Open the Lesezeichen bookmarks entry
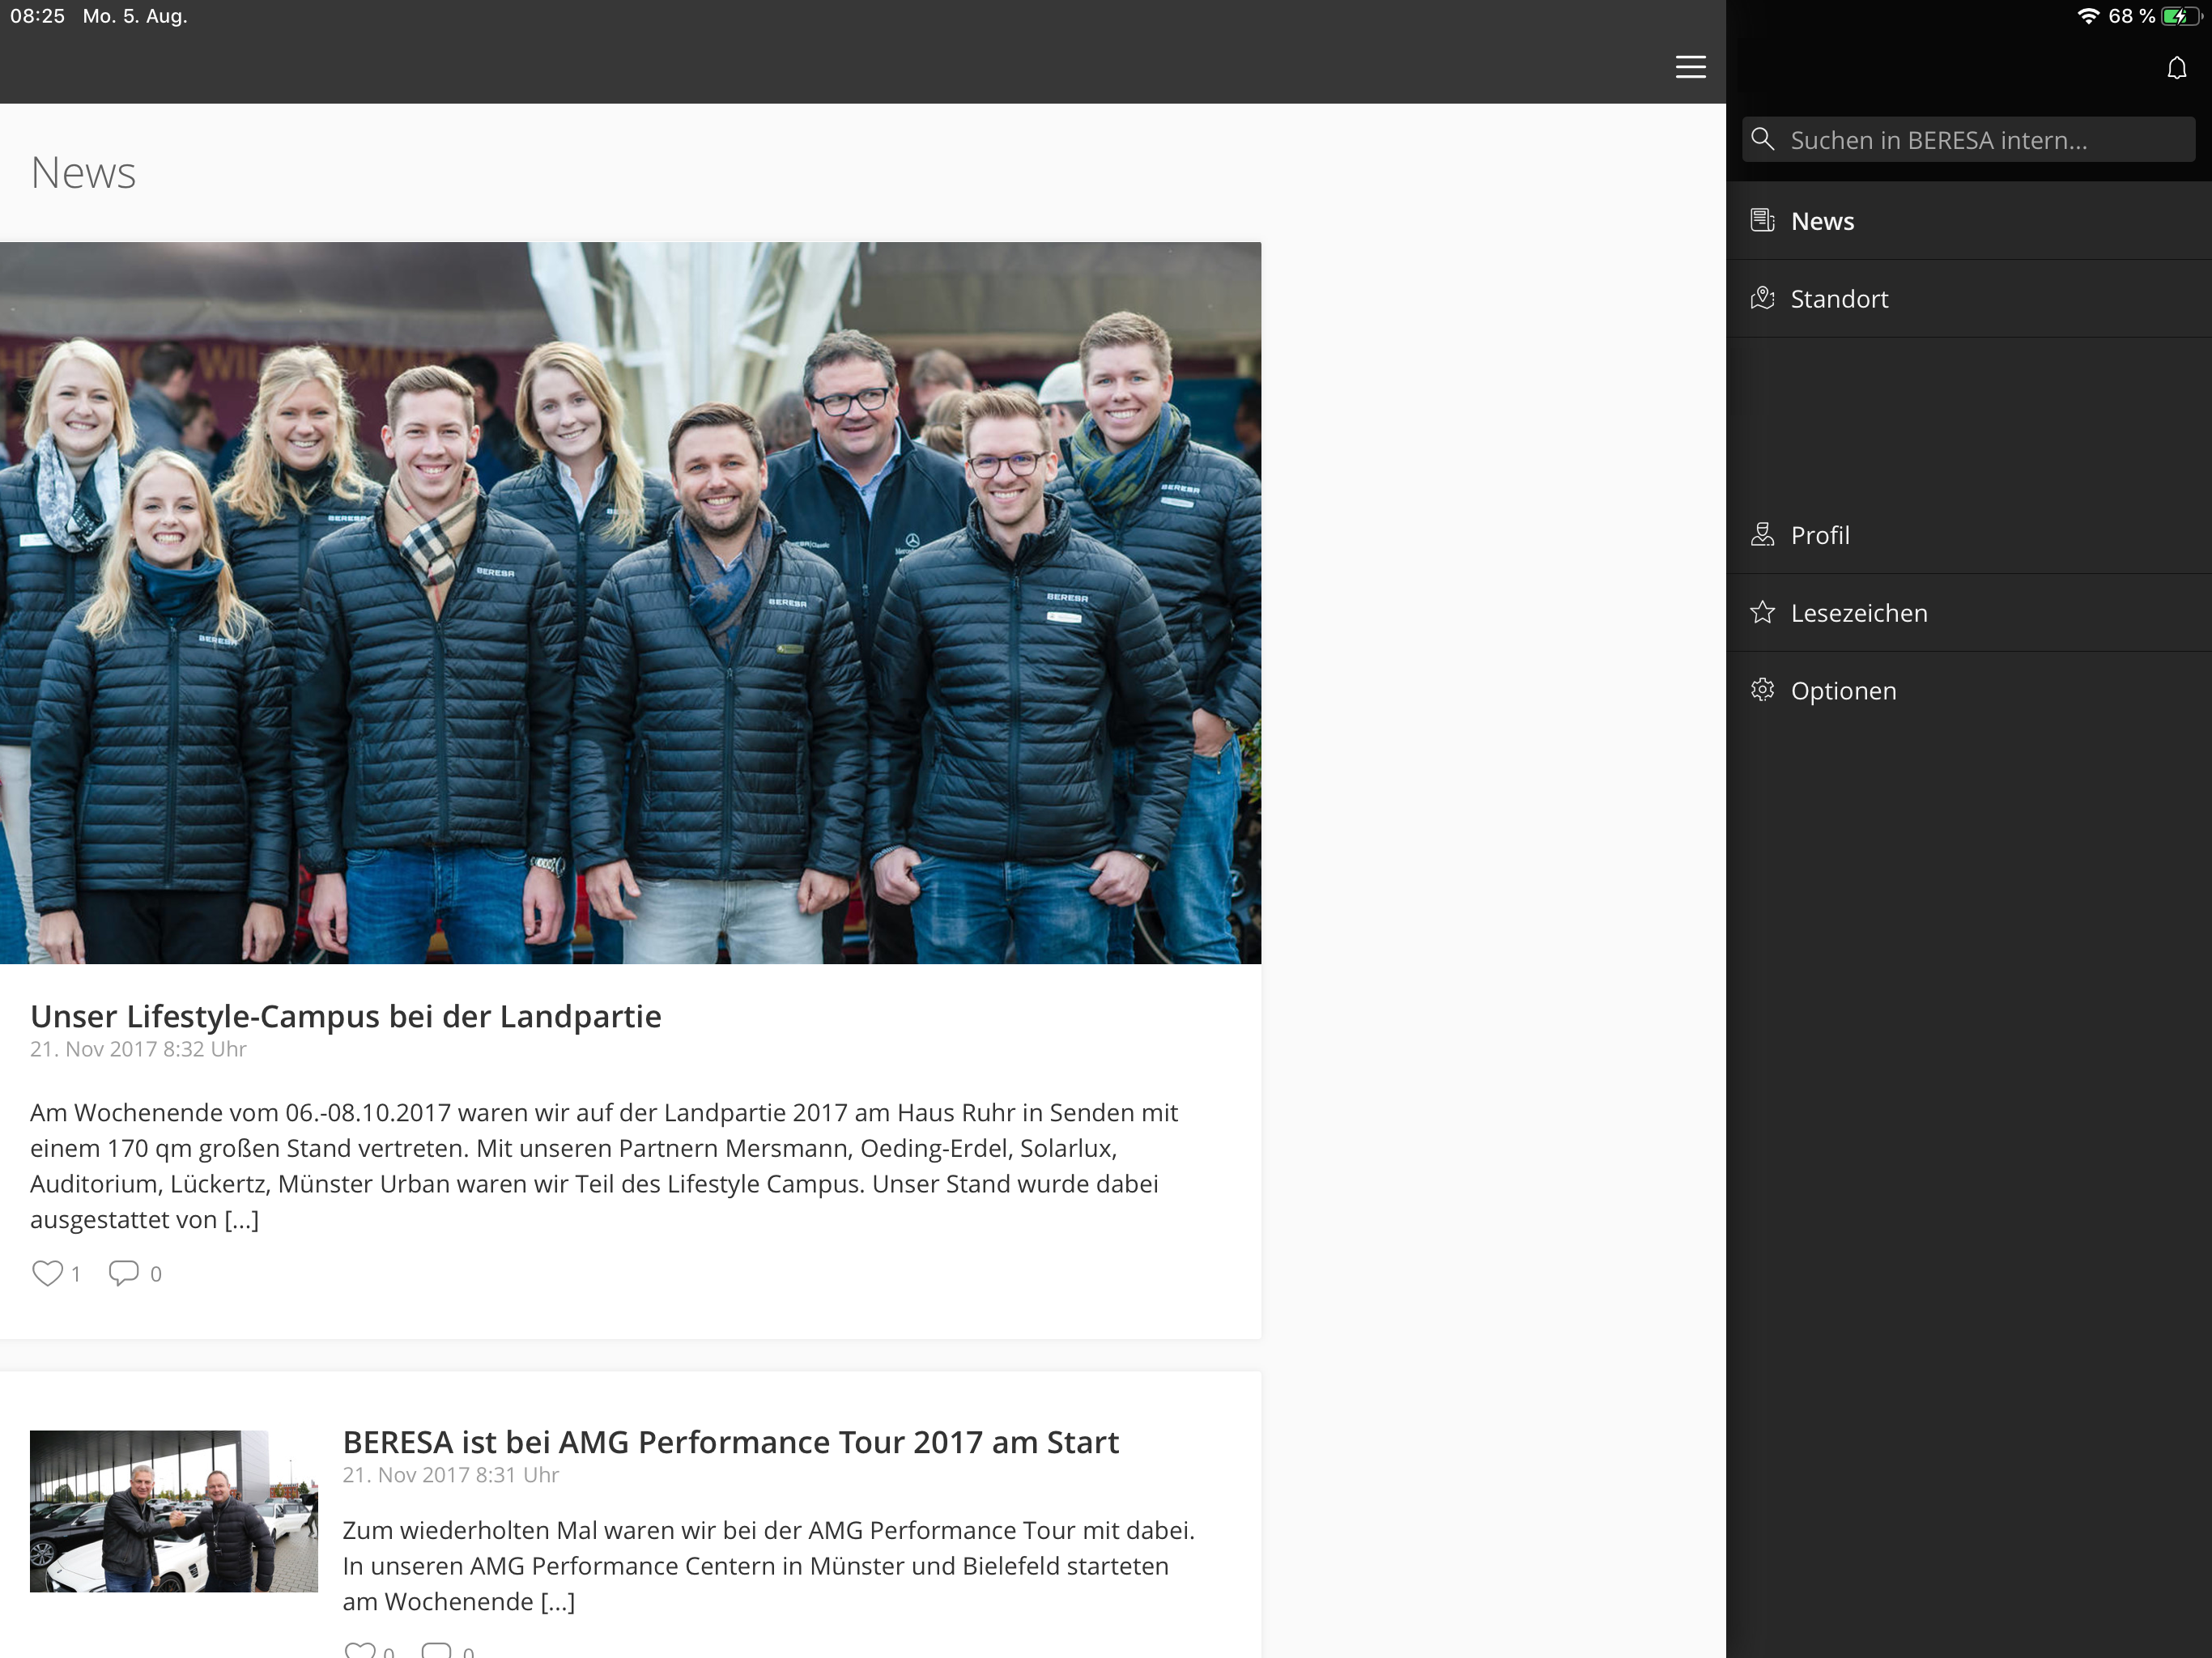The image size is (2212, 1658). tap(1858, 613)
